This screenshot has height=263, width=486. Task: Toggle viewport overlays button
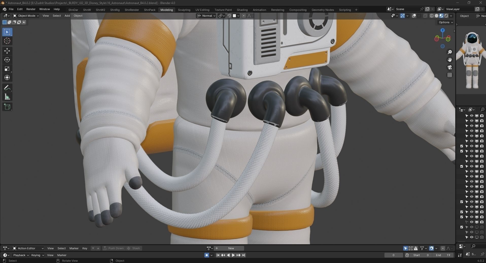[x=414, y=16]
